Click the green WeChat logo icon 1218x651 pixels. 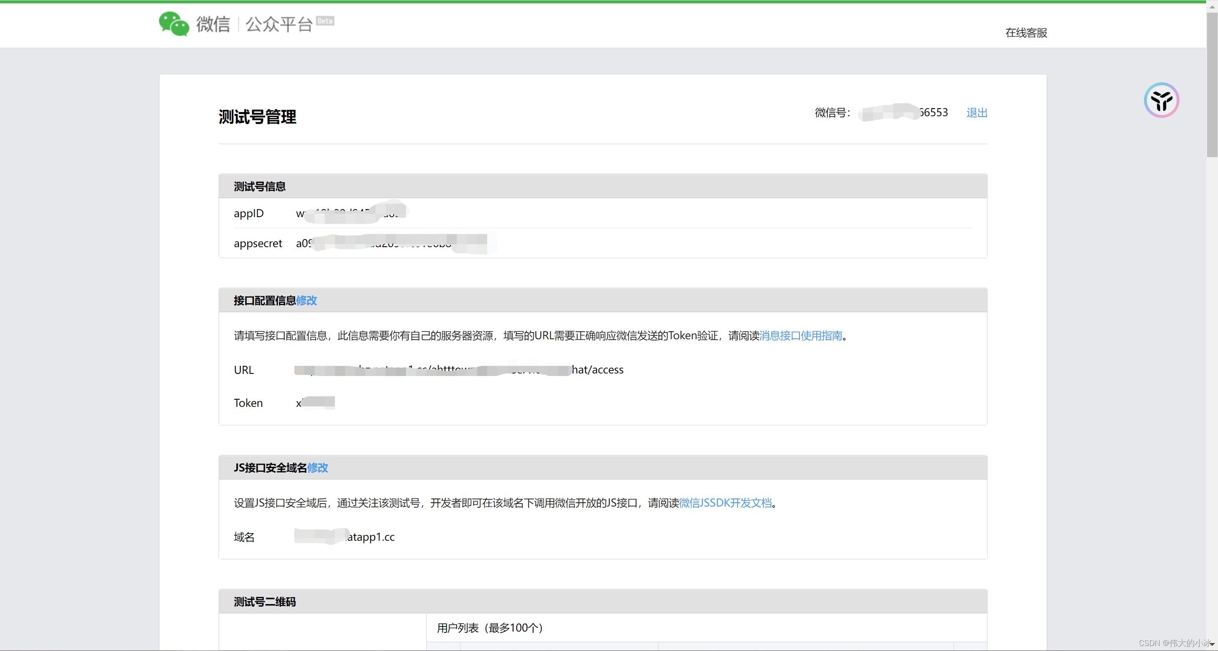[x=173, y=24]
